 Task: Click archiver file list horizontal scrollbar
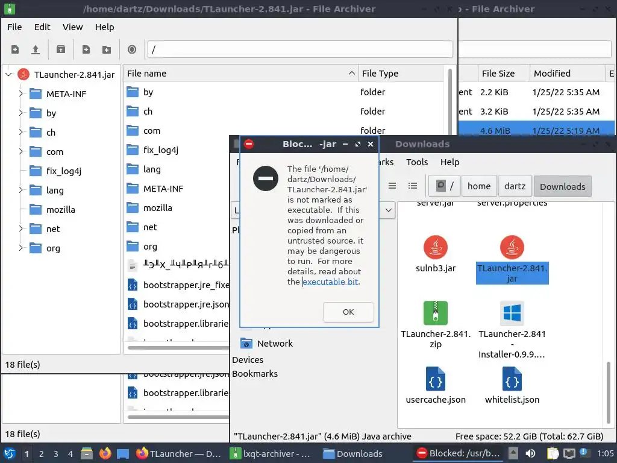pos(178,348)
